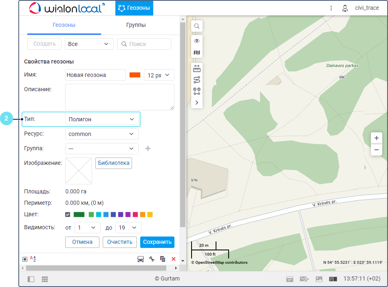Sort geofences with the A-Z icon
The width and height of the screenshot is (388, 287).
click(33, 259)
